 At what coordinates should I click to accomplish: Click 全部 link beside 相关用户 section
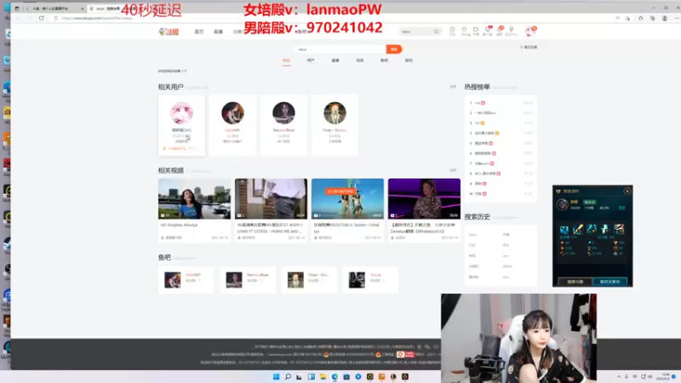pyautogui.click(x=453, y=87)
